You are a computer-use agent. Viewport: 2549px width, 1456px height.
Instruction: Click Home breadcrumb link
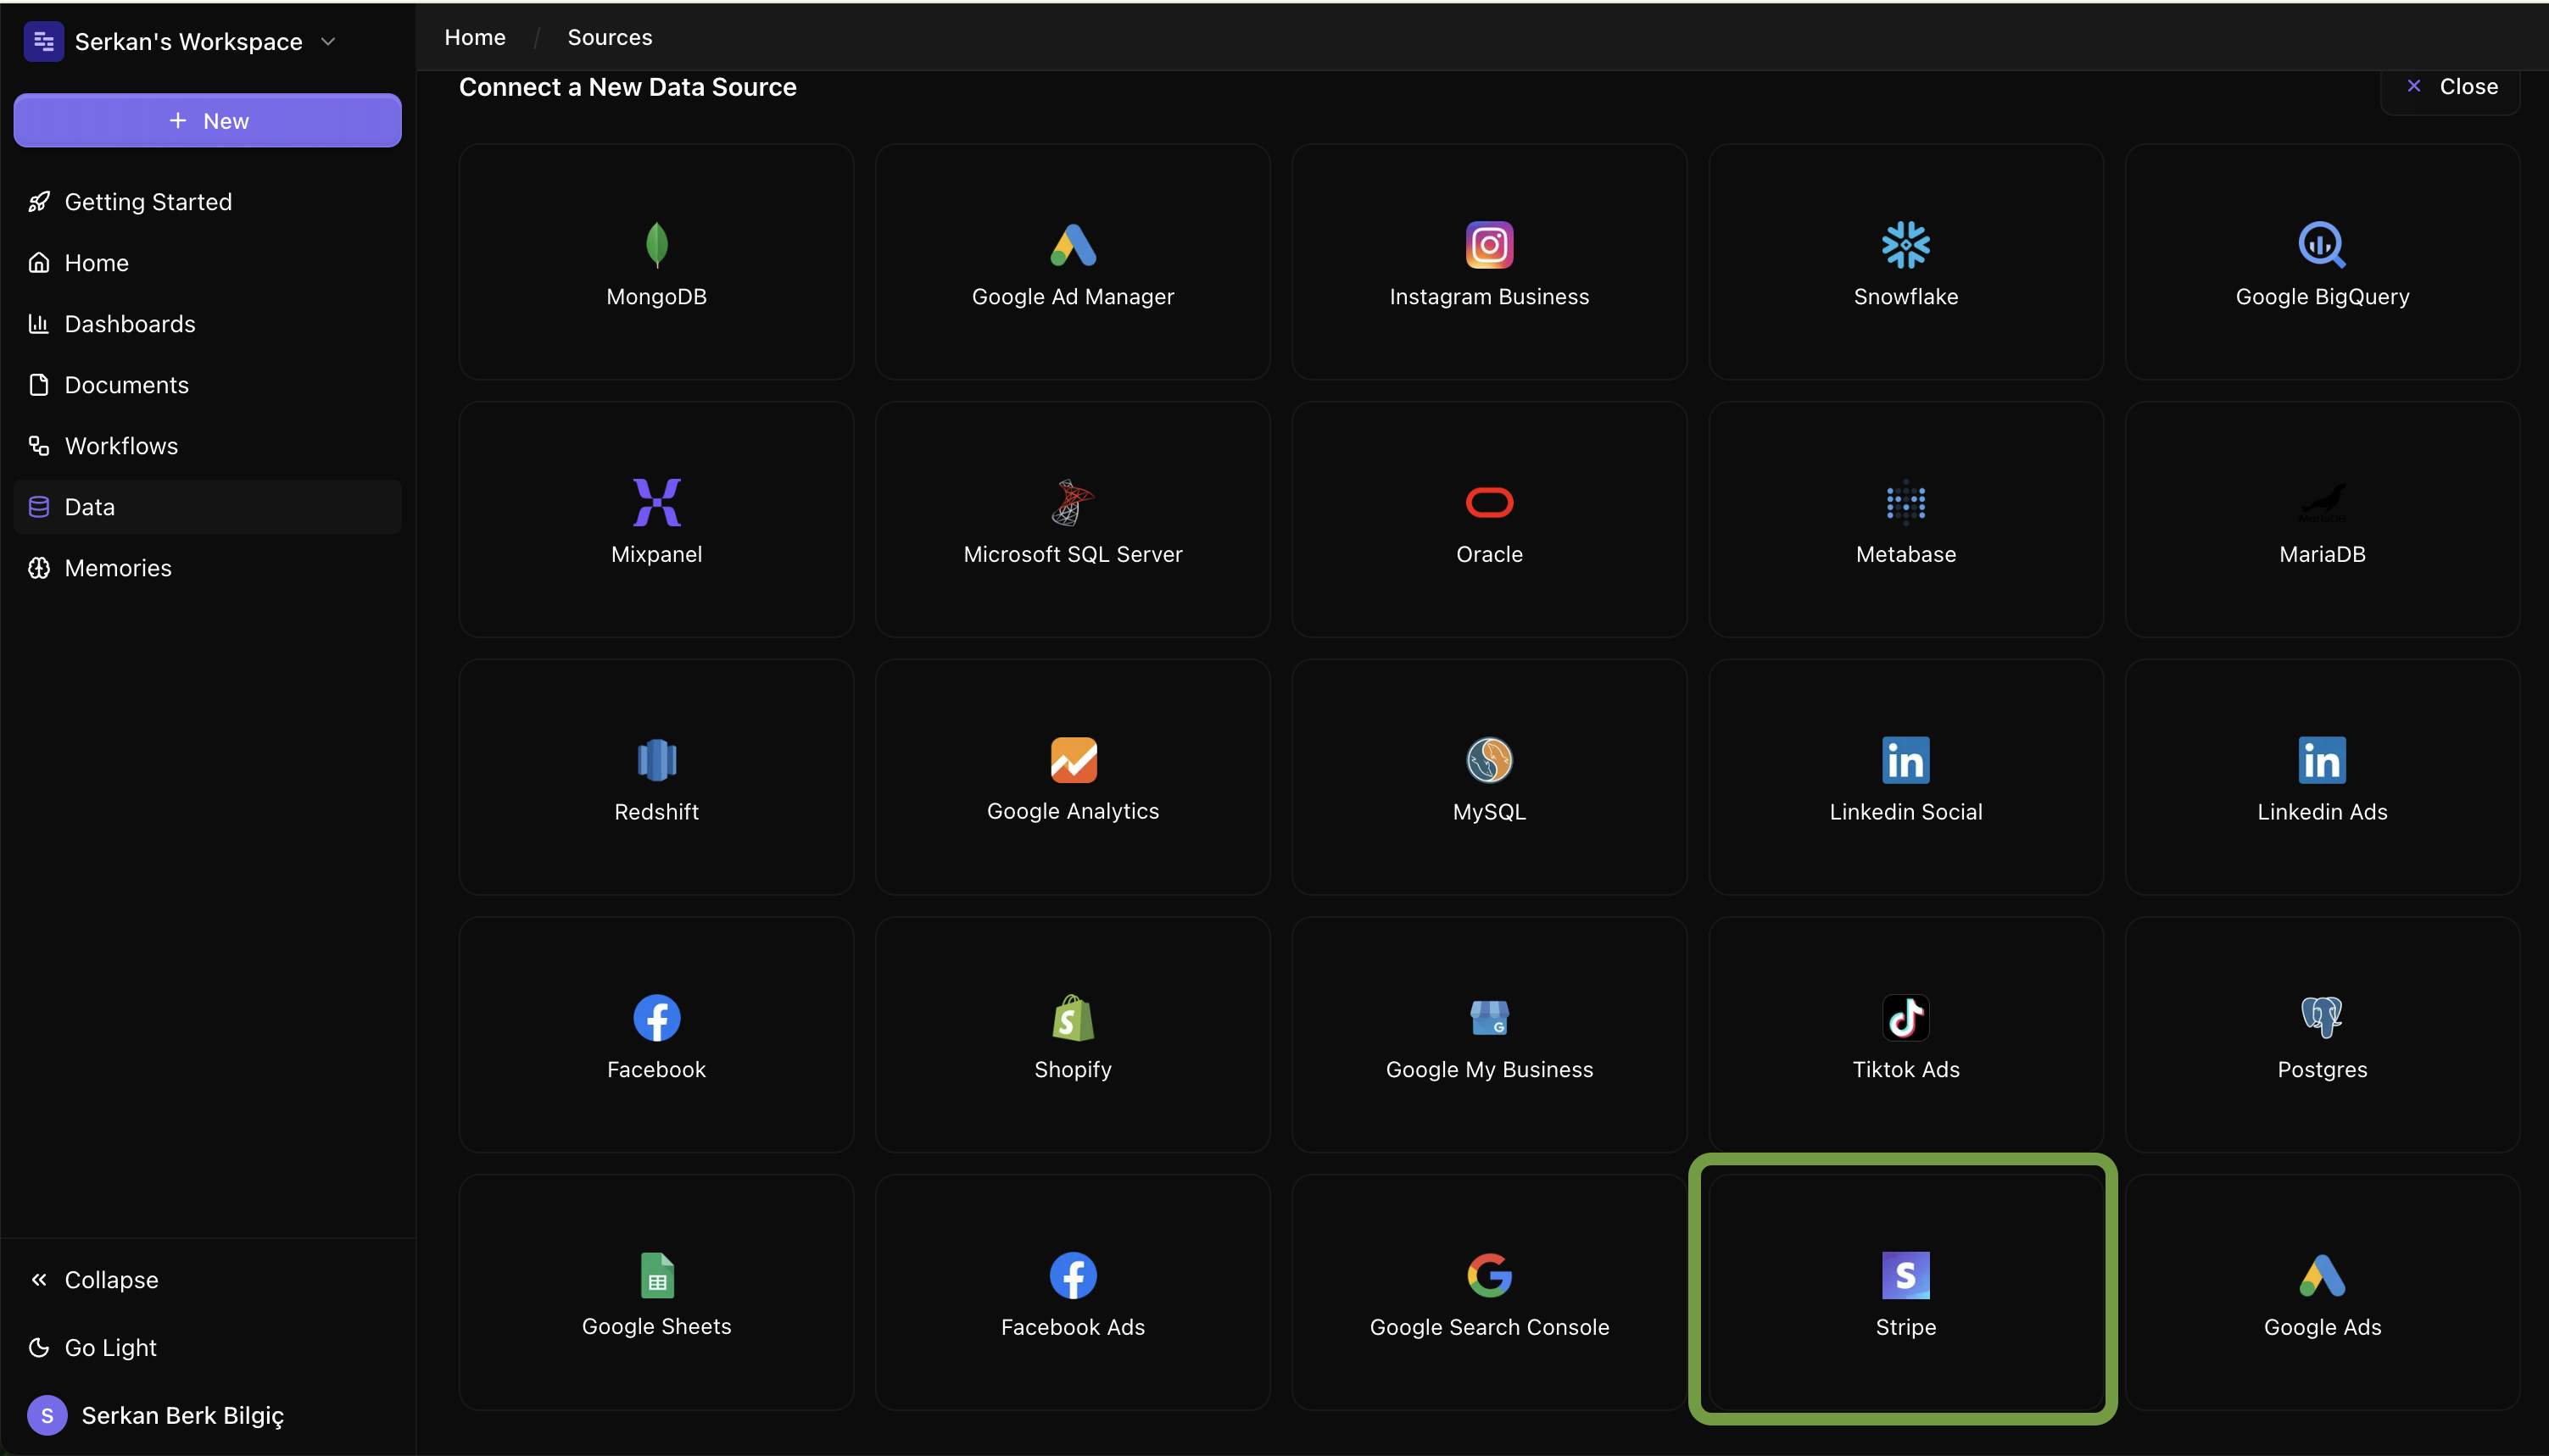click(475, 37)
